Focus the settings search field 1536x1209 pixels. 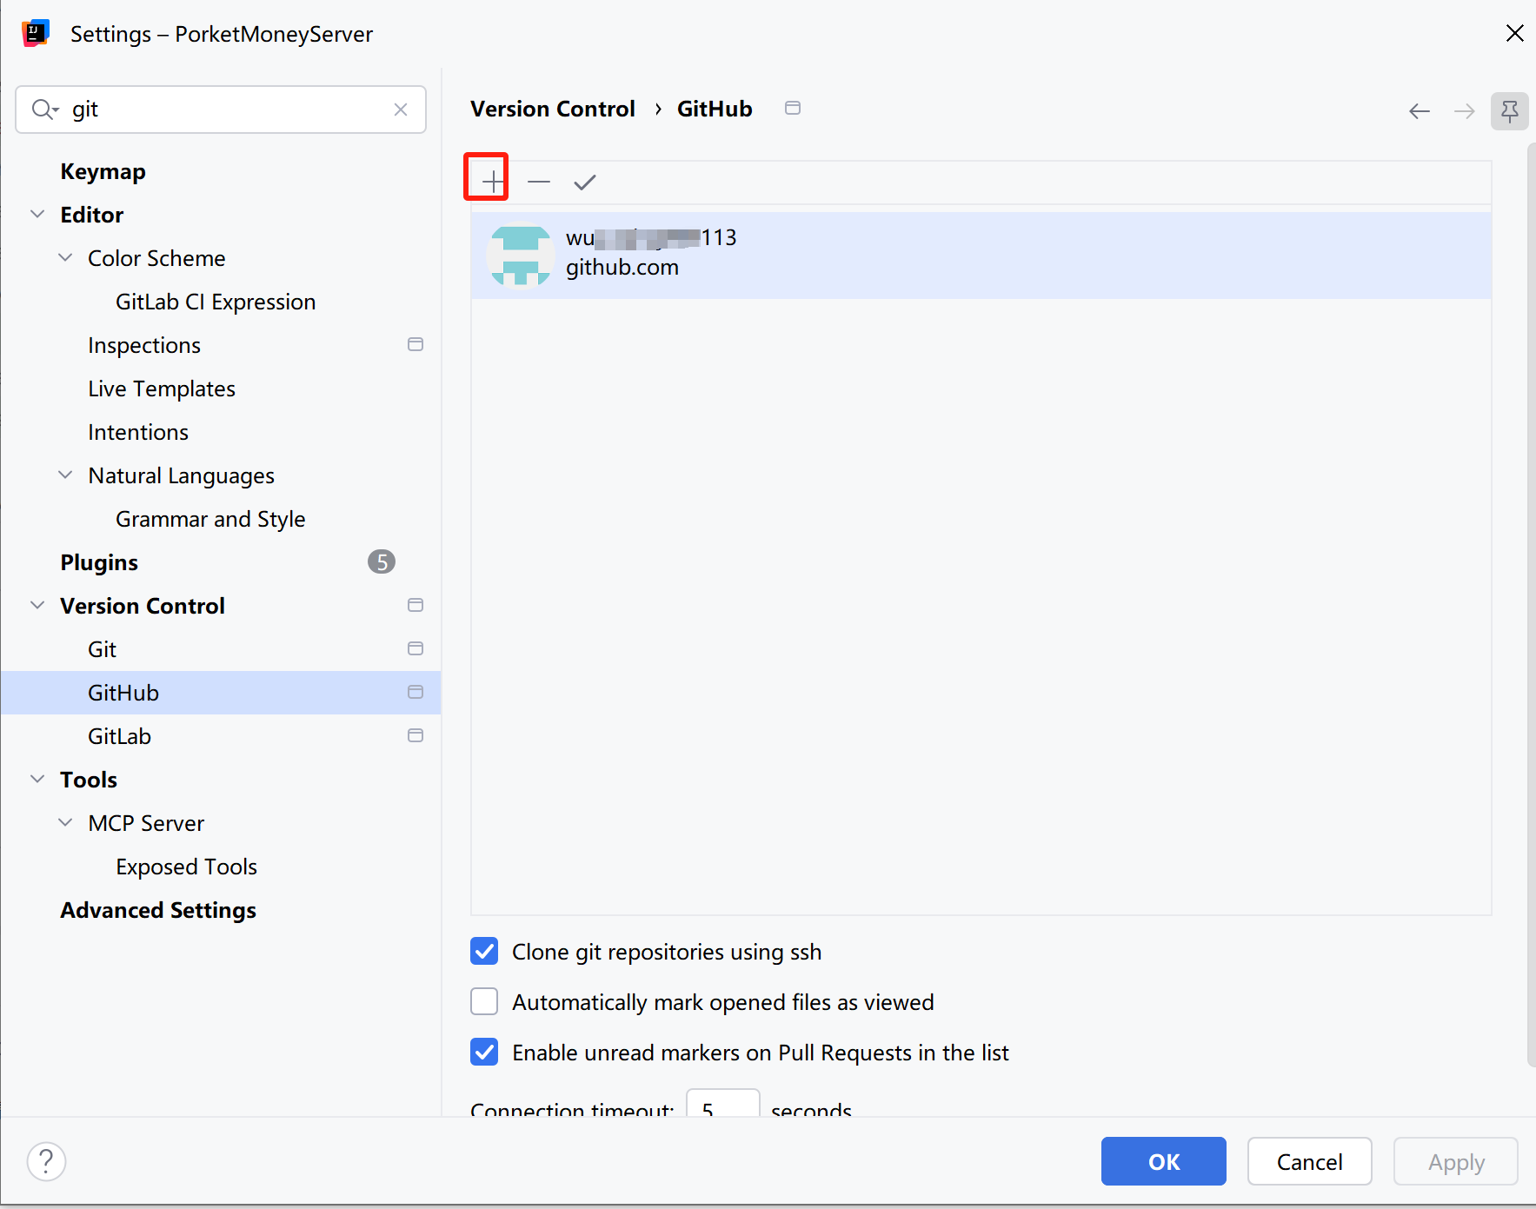pyautogui.click(x=221, y=110)
